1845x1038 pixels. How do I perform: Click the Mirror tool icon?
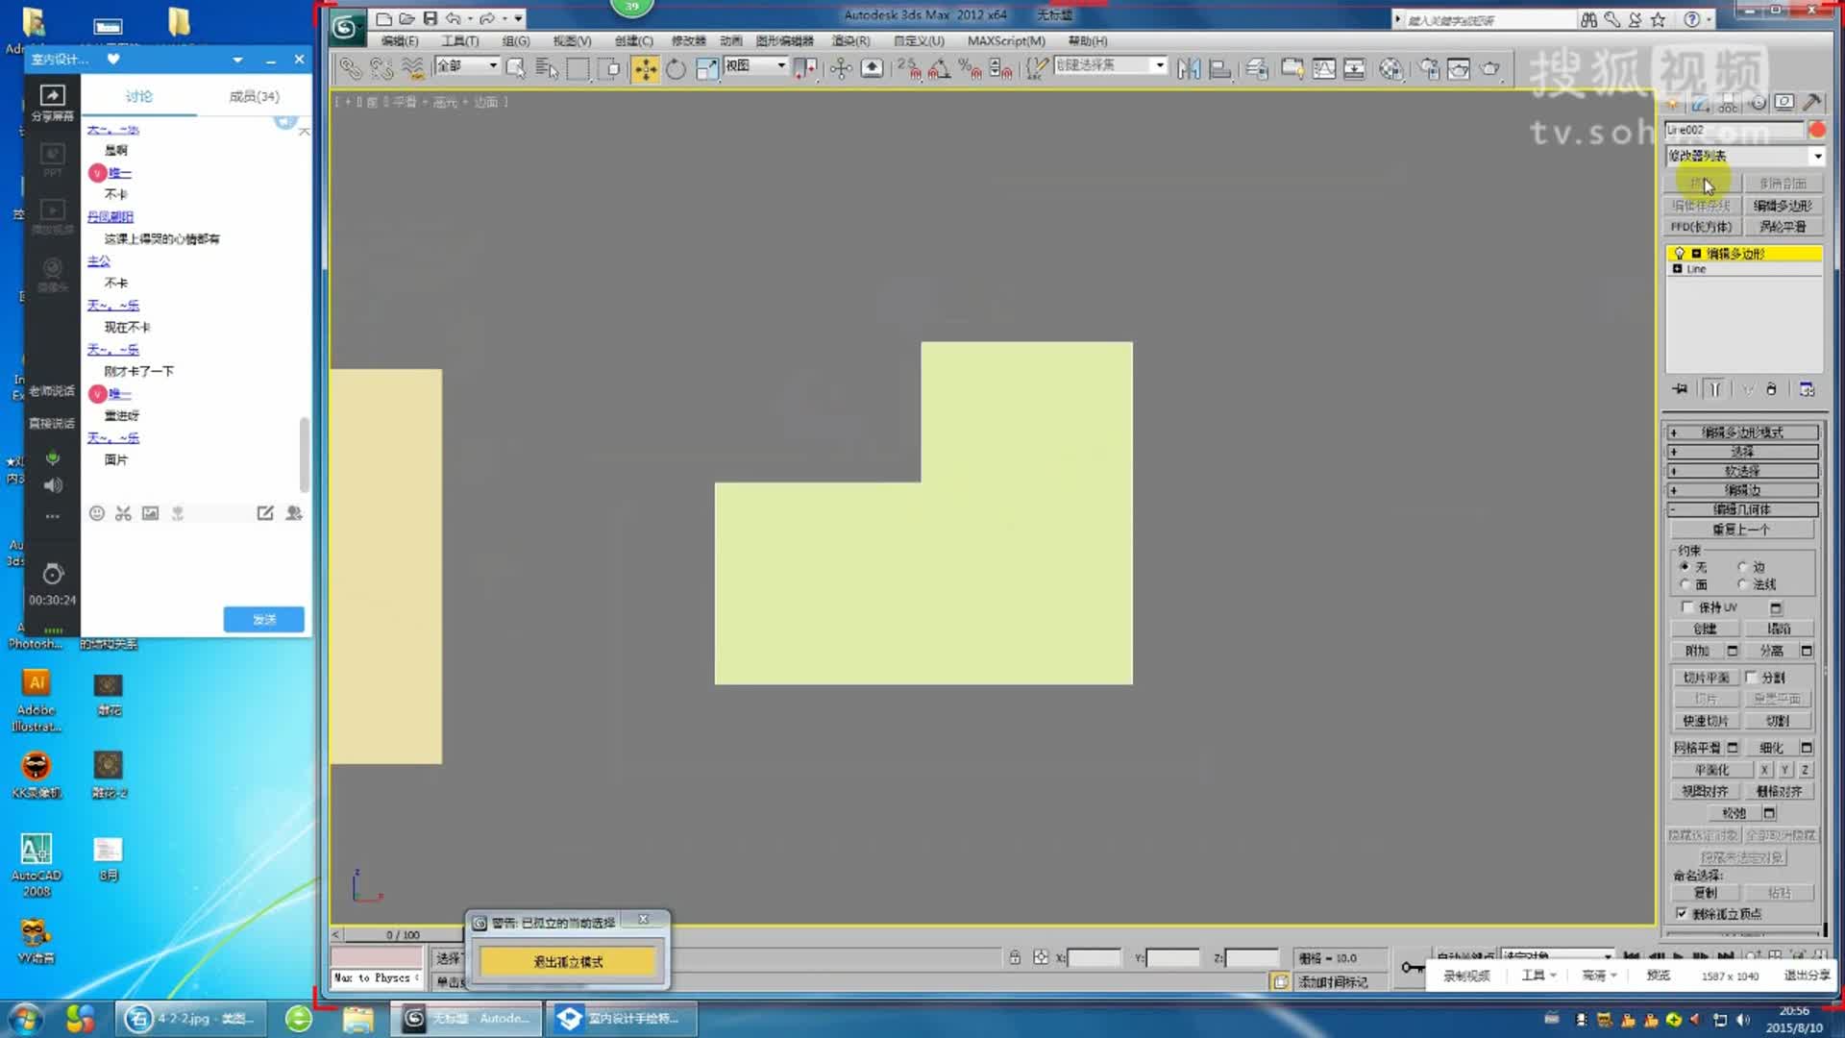(x=1189, y=68)
